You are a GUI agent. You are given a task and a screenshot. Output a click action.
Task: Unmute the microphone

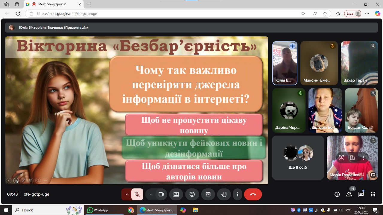click(x=137, y=194)
